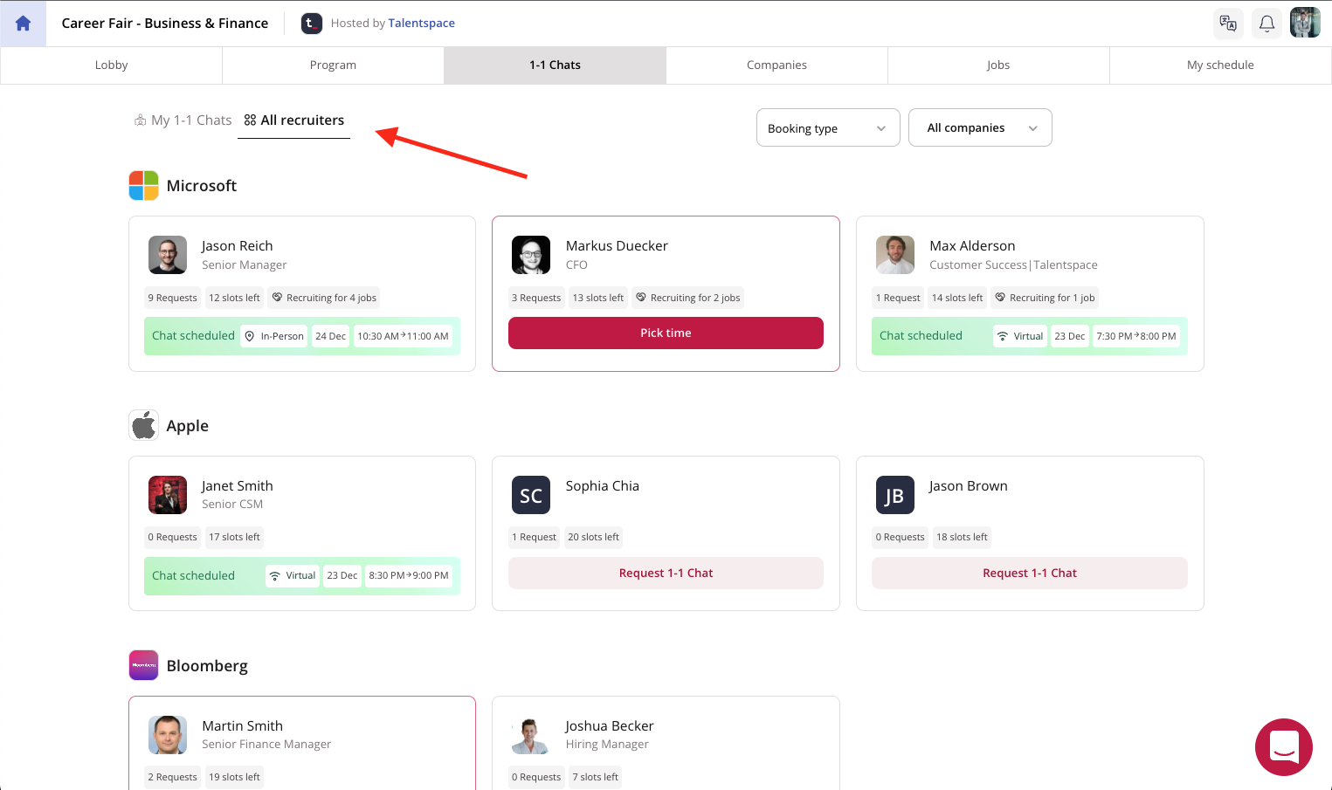Screen dimensions: 1332x790
Task: Click the Recruiting for 4 jobs icon
Action: click(x=277, y=298)
